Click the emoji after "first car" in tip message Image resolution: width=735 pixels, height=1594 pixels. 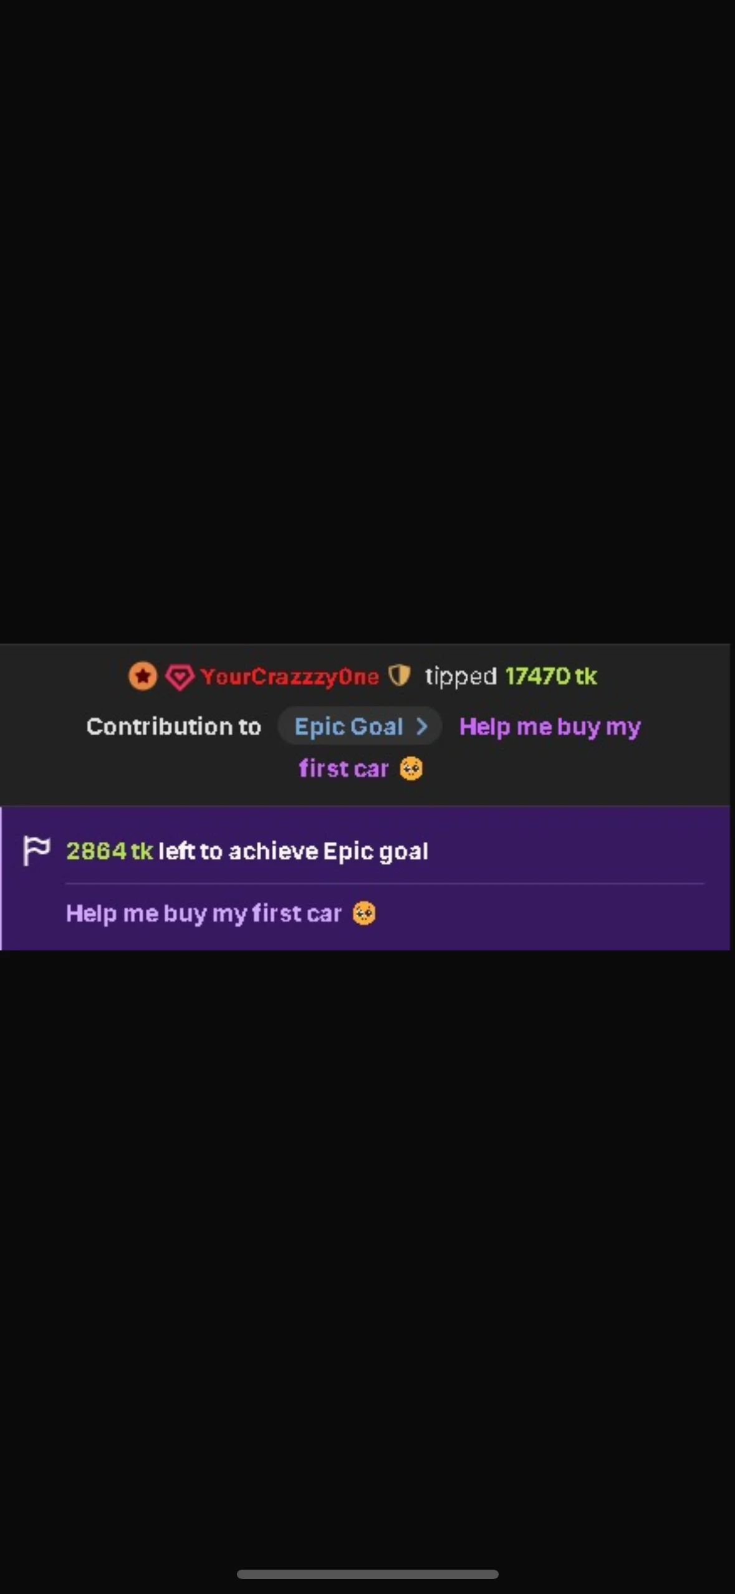411,768
